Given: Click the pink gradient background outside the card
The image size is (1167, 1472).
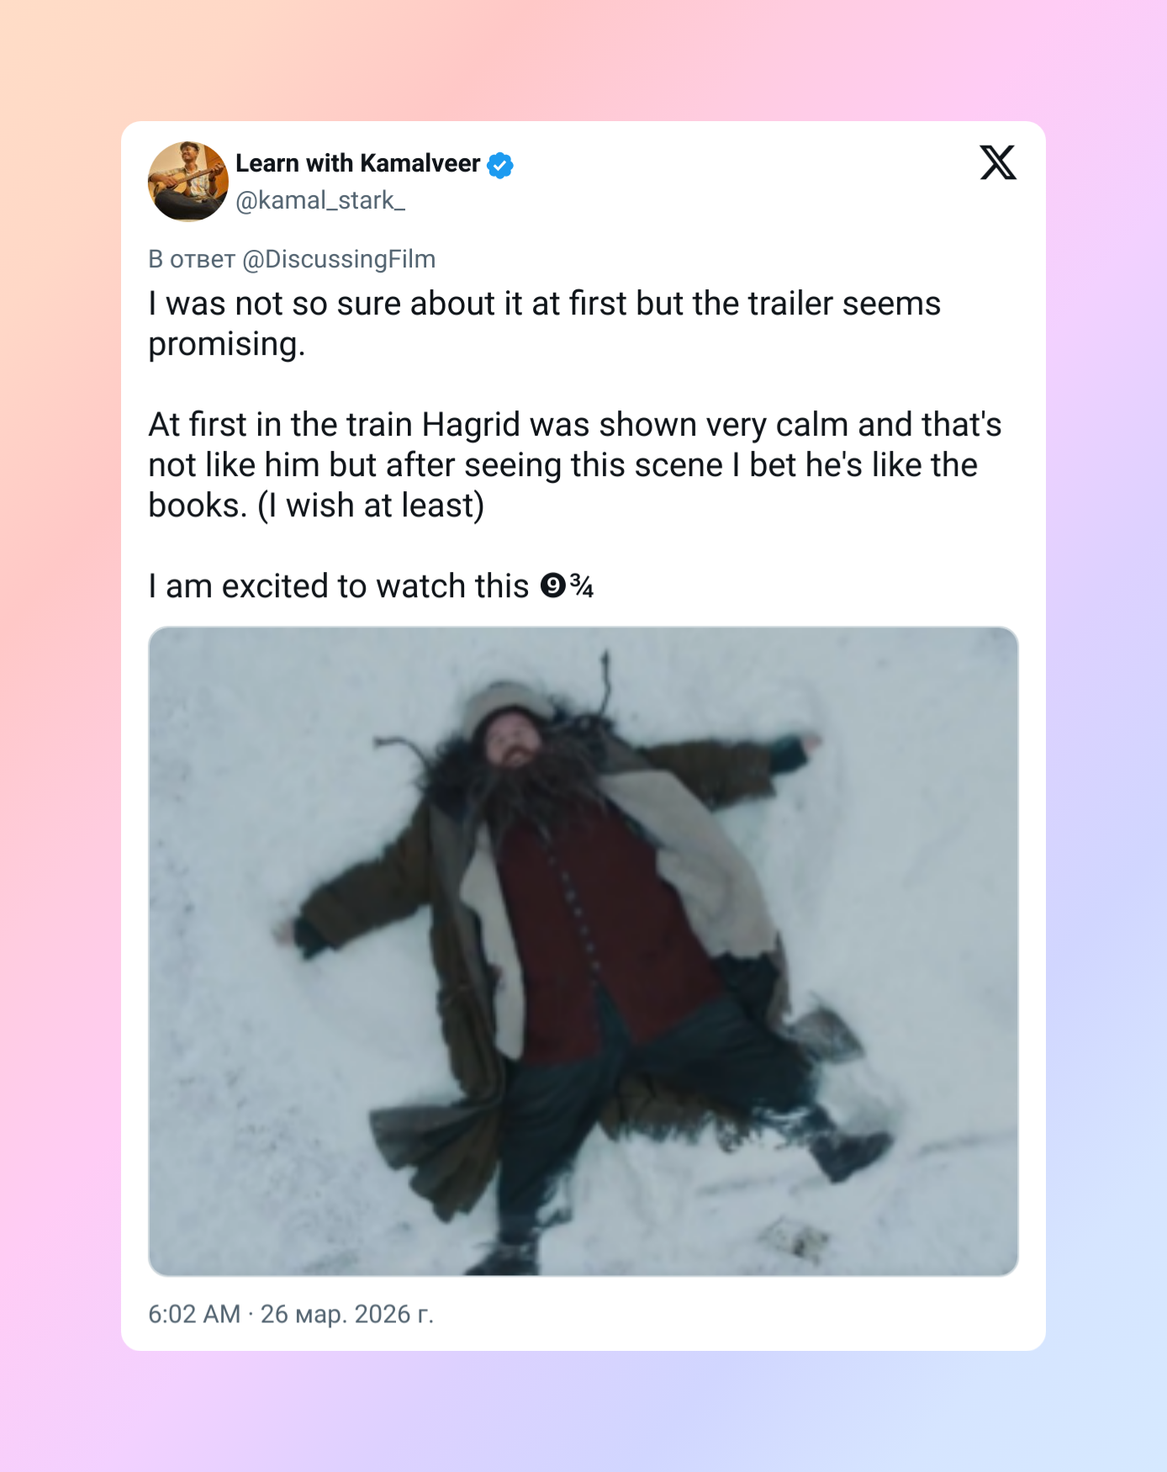Looking at the screenshot, I should tap(59, 757).
